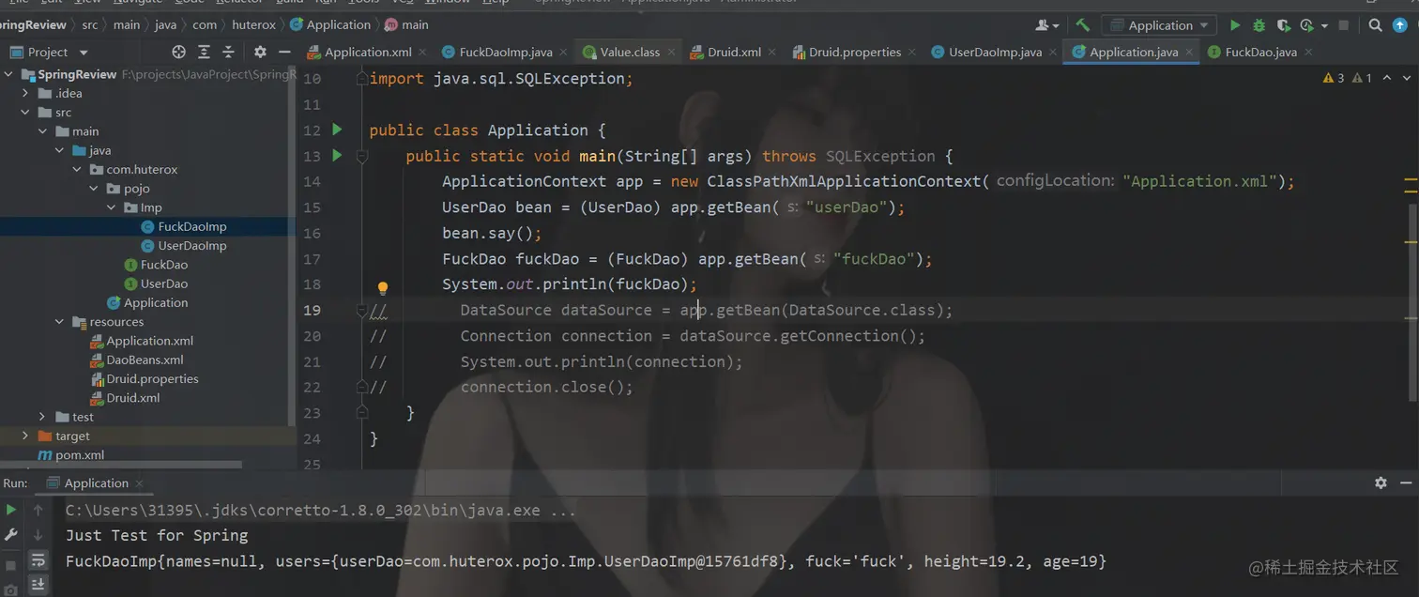Expand all nodes in Project panel
This screenshot has height=597, width=1419.
coord(204,52)
